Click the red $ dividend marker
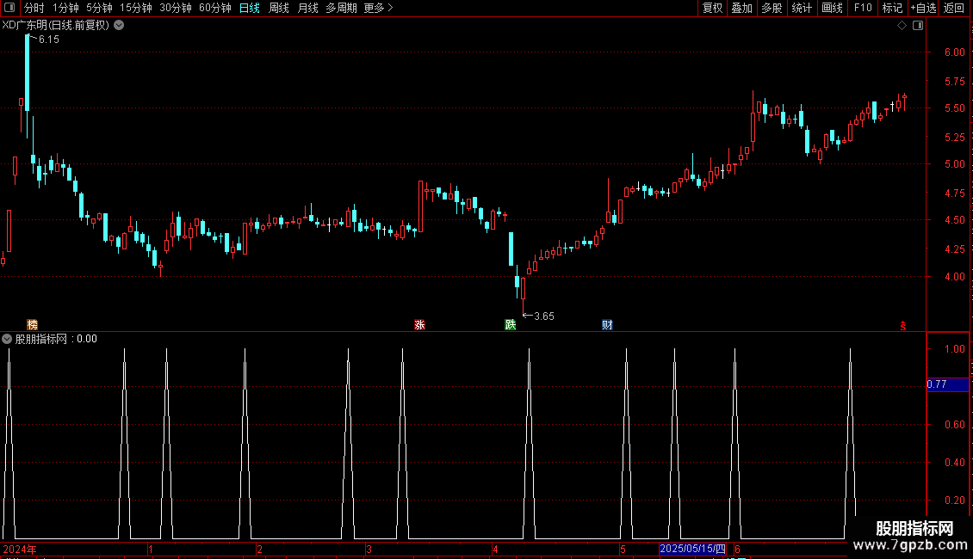973x559 pixels. point(903,326)
